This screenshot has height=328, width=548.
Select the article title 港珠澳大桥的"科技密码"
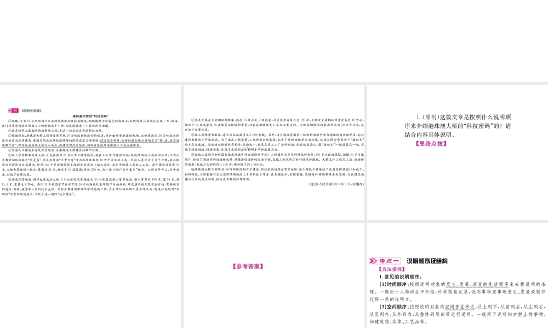90,116
